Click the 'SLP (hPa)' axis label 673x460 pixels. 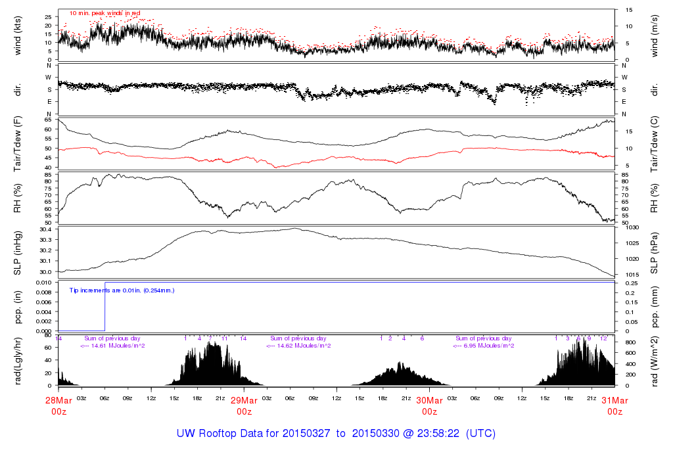click(655, 252)
